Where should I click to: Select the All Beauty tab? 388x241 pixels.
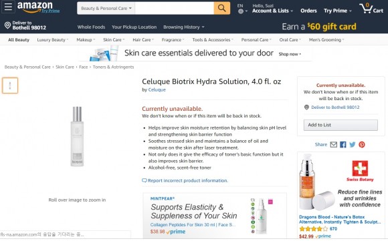[x=19, y=39]
